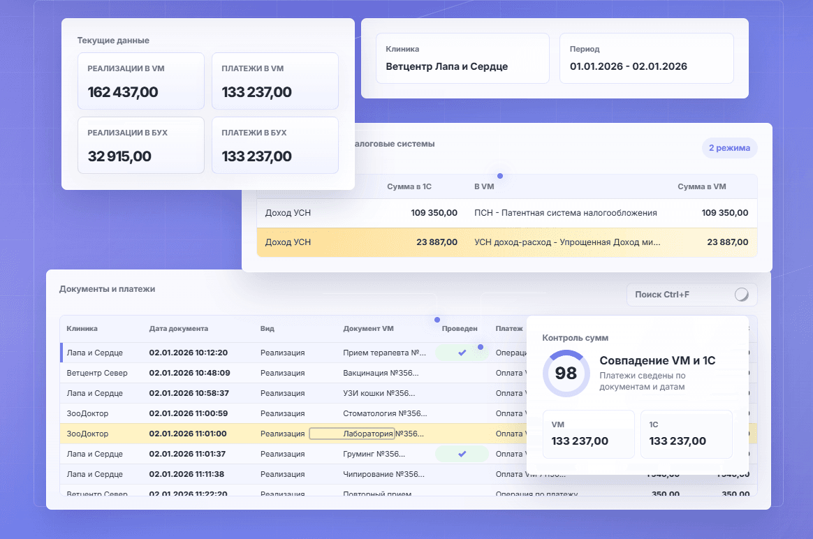The width and height of the screenshot is (813, 539).
Task: Click the date 02.01.2026 10:58:37
Action: click(189, 393)
